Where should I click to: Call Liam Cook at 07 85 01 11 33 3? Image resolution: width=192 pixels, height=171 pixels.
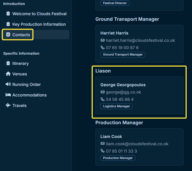[x=121, y=151]
